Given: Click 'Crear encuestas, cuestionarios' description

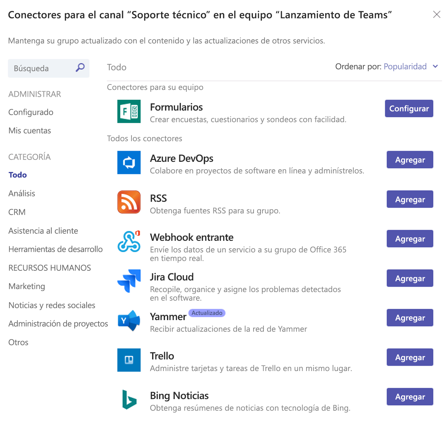Looking at the screenshot, I should coord(248,120).
